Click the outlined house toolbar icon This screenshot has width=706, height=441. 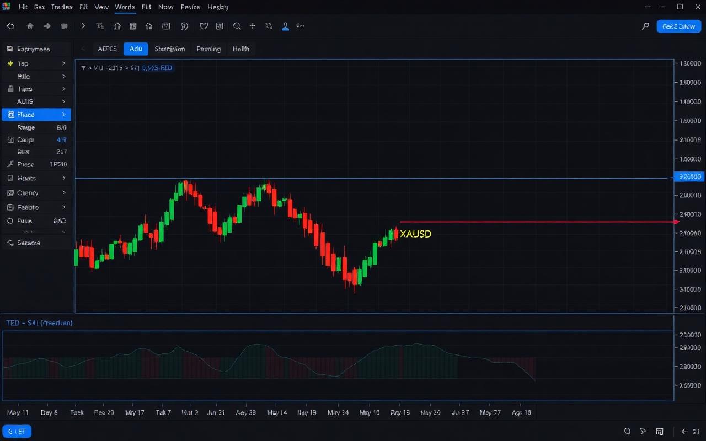[117, 26]
